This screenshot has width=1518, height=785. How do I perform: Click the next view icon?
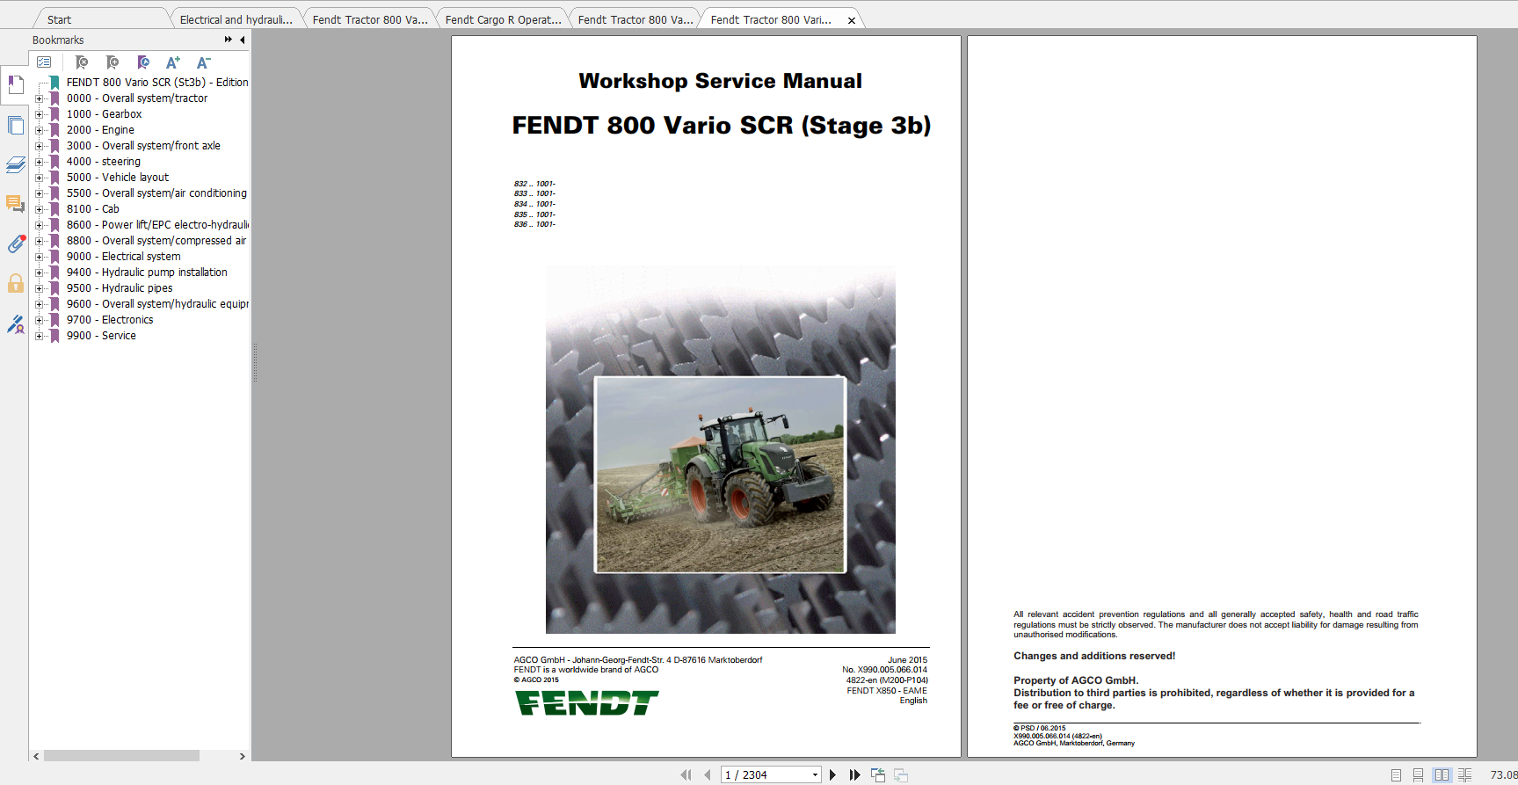click(901, 774)
